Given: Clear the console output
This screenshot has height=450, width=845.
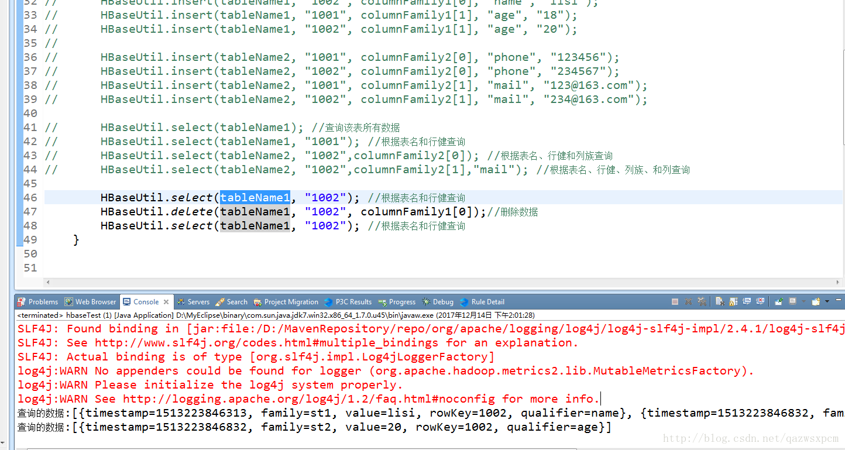Looking at the screenshot, I should (720, 301).
